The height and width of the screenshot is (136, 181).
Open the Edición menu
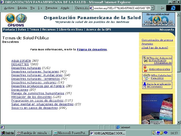coord(22,8)
